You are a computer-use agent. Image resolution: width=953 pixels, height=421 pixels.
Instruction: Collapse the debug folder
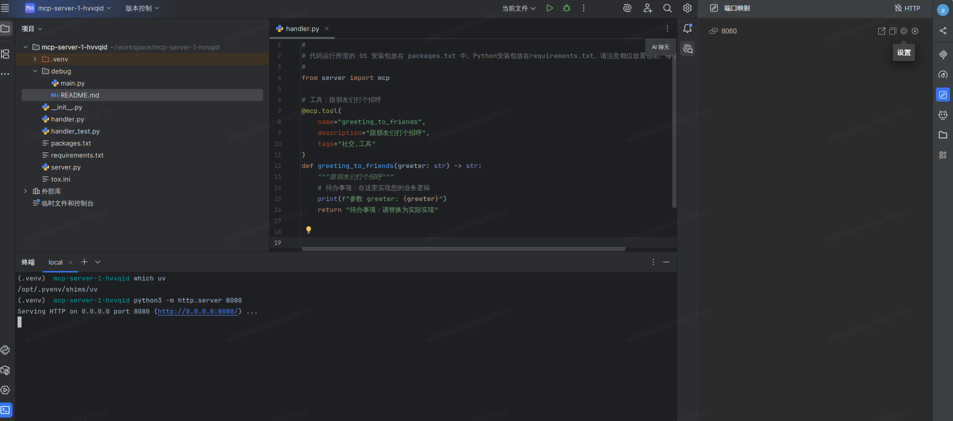click(35, 71)
